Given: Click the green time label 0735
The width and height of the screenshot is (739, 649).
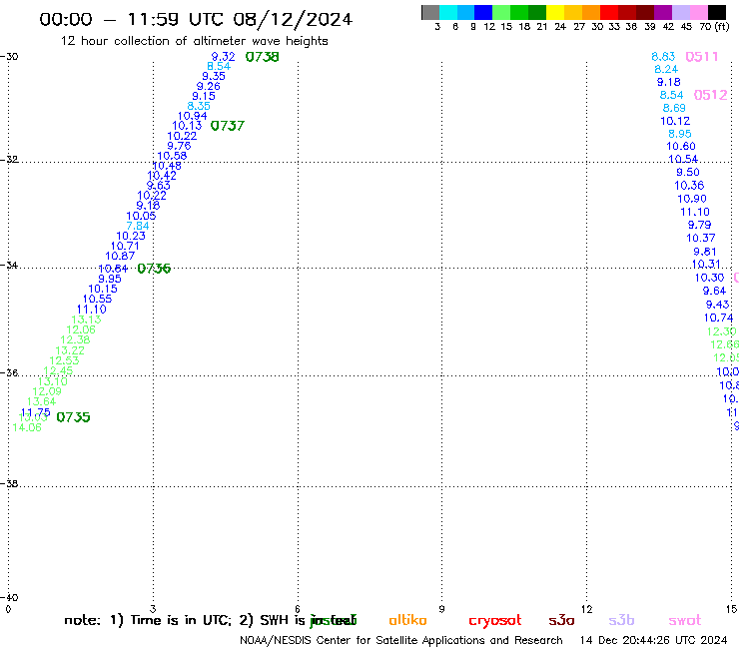Looking at the screenshot, I should 73,417.
